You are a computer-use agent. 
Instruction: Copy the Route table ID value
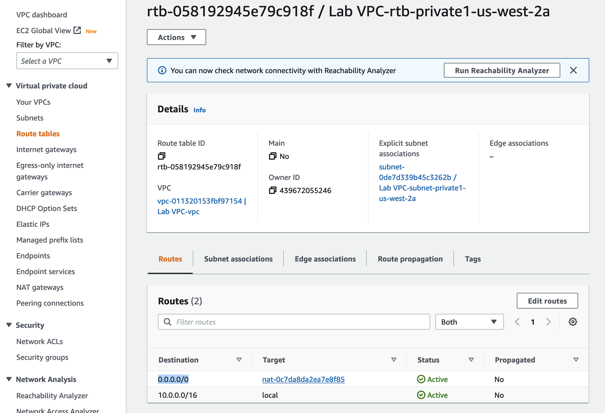161,156
